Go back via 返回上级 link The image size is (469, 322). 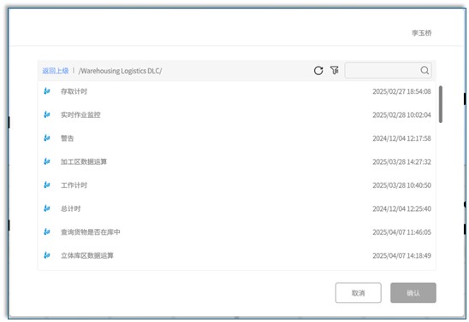coord(56,71)
